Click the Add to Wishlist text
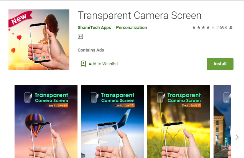This screenshot has height=158, width=244. (x=103, y=64)
